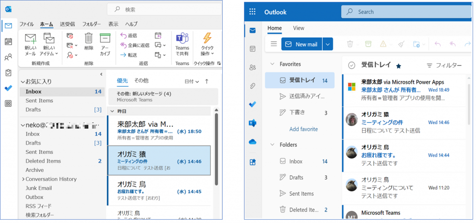Open Files paperclip in new Outlook's rail
This screenshot has width=476, height=223.
[x=252, y=86]
